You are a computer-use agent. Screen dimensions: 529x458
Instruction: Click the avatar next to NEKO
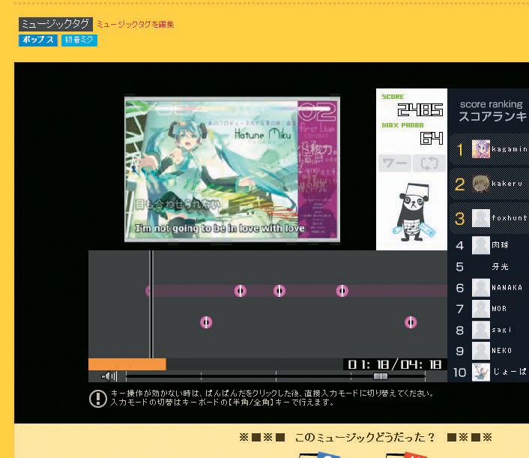(481, 351)
